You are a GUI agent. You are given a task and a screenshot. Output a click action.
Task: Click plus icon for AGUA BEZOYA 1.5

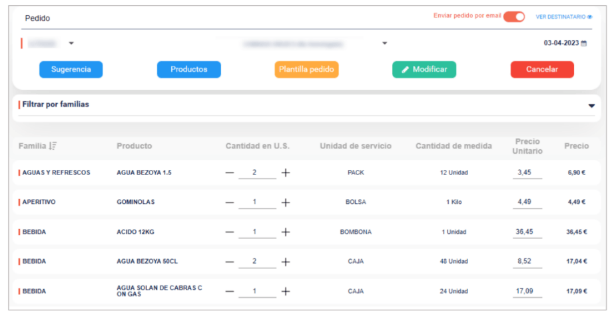pyautogui.click(x=285, y=172)
